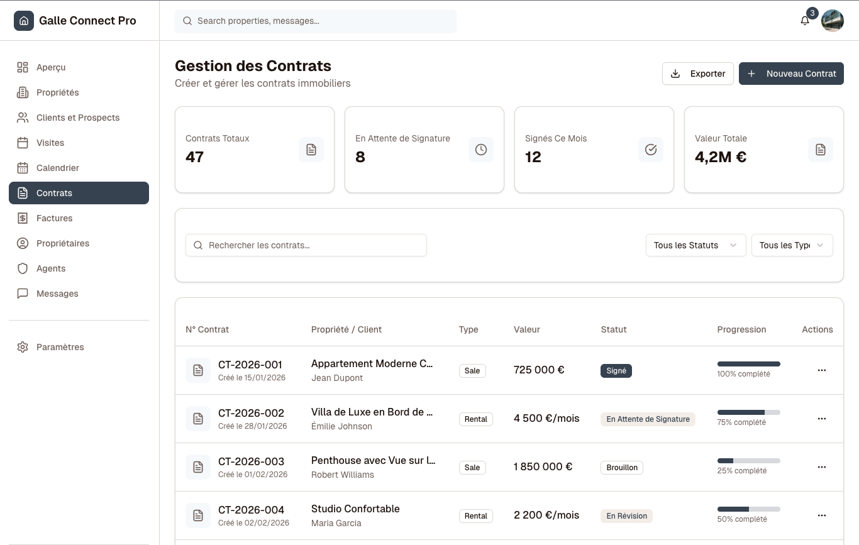Image resolution: width=859 pixels, height=545 pixels.
Task: Open the Factures section
Action: pyautogui.click(x=55, y=218)
